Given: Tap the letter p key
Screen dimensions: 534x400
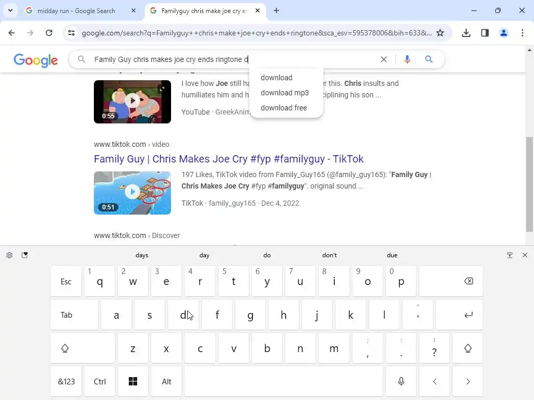Looking at the screenshot, I should [x=401, y=281].
